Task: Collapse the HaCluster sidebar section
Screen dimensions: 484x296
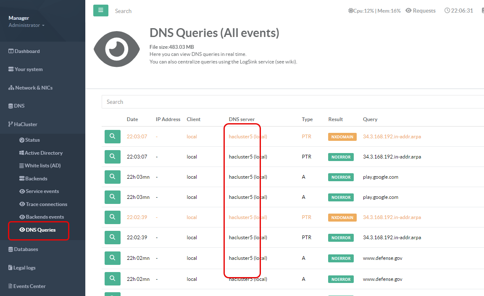Action: pos(26,124)
